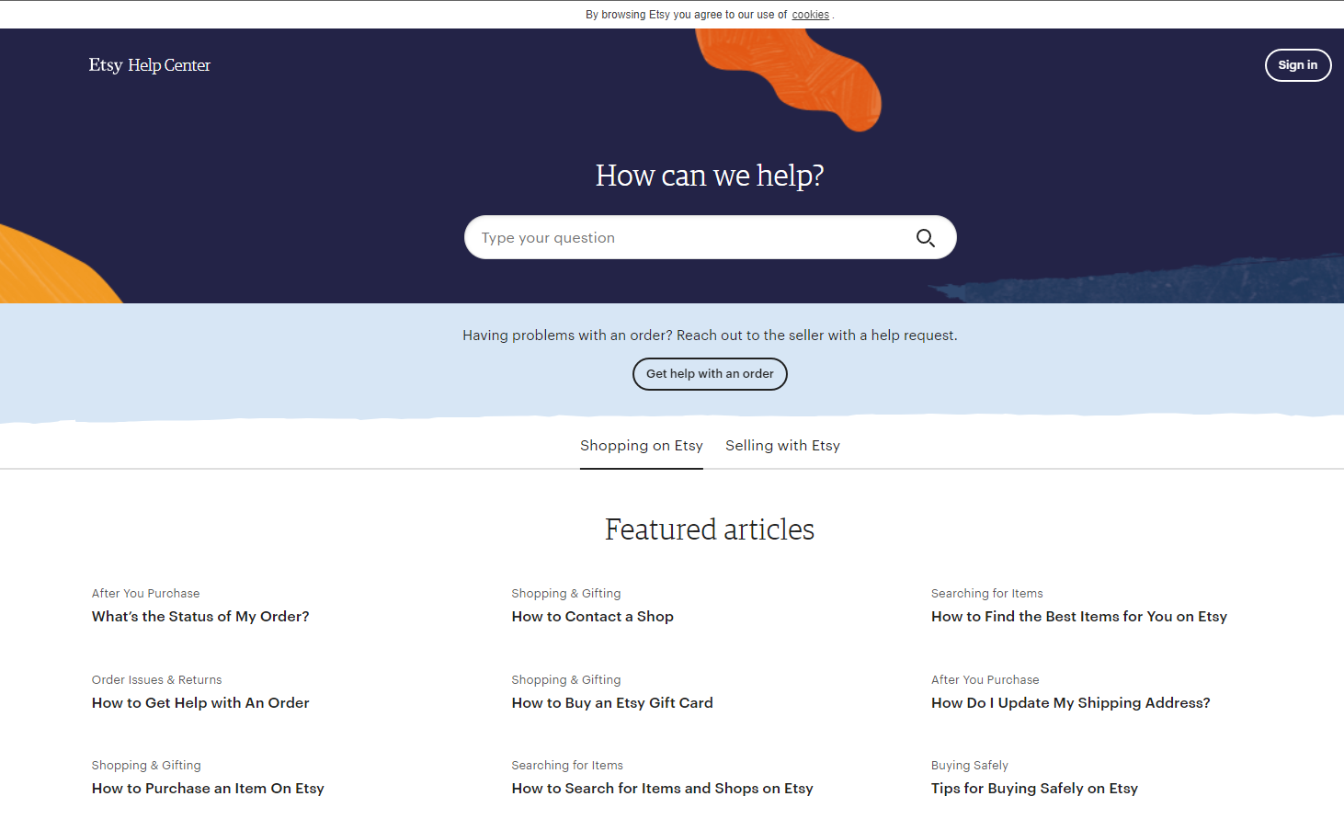The image size is (1344, 819).
Task: Open 'How to Get Help with An Order' article
Action: point(200,703)
